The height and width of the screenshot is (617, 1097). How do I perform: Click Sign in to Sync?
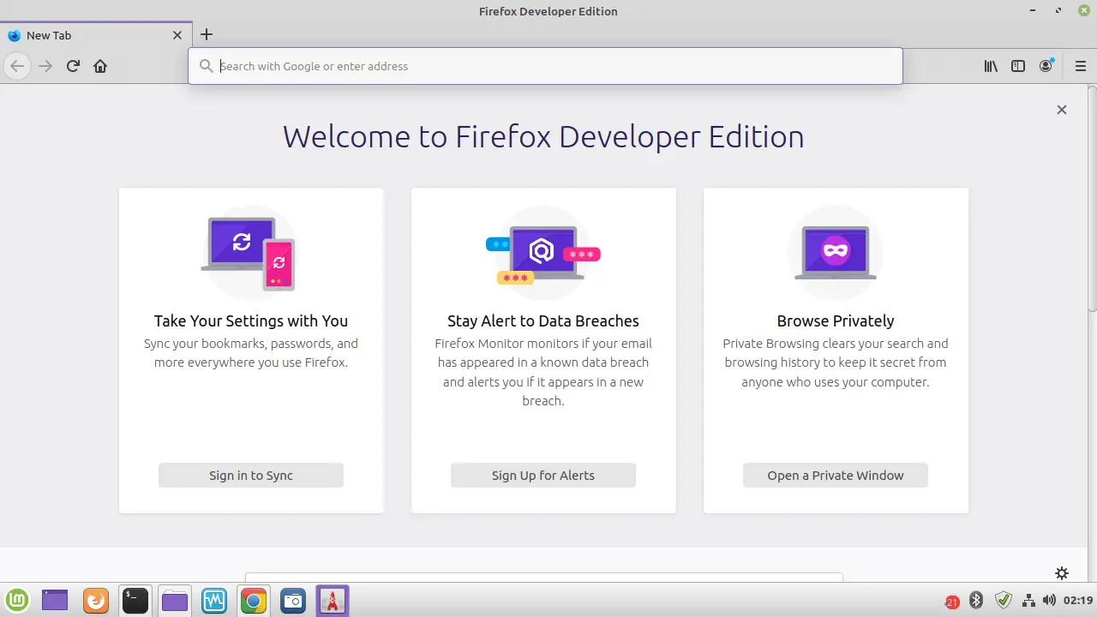[x=250, y=476]
